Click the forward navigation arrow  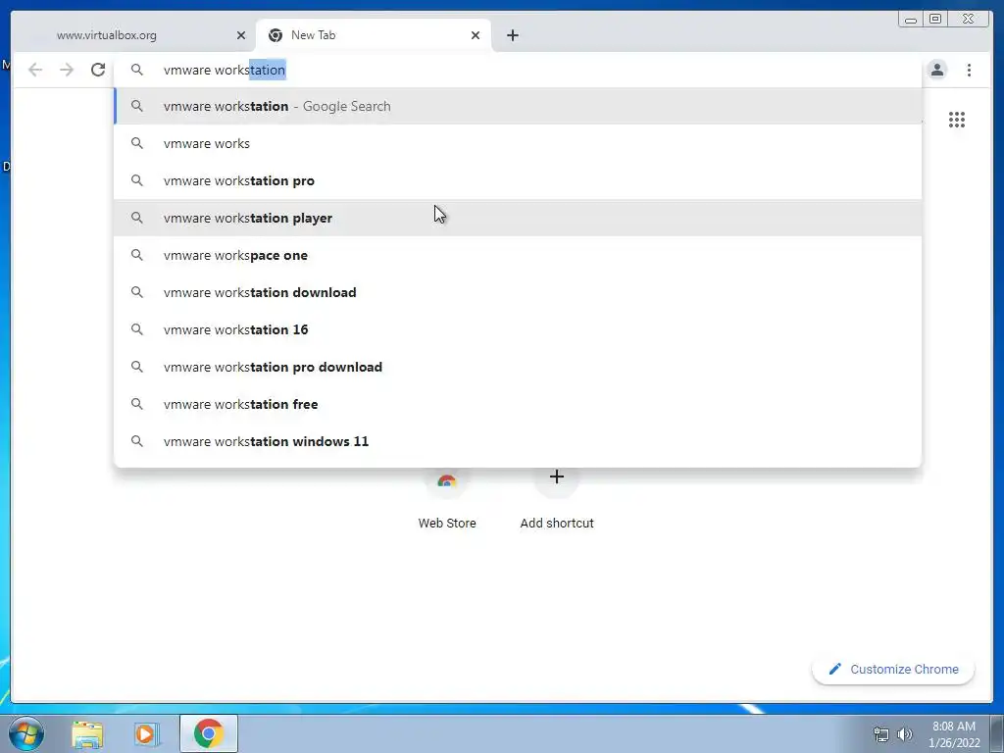tap(67, 70)
